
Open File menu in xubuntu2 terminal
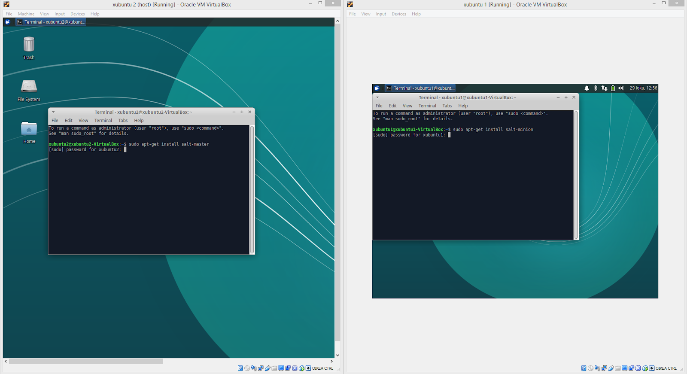point(55,121)
